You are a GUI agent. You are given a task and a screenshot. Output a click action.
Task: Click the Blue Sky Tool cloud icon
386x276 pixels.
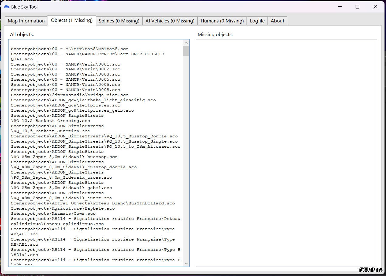[7, 7]
